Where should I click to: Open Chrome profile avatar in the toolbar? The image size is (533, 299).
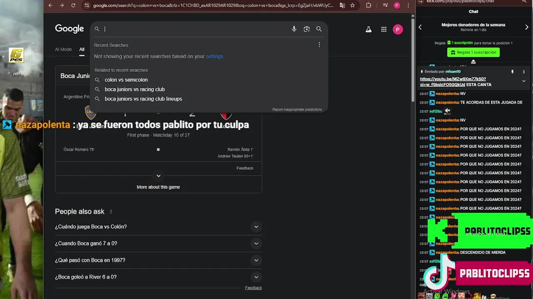coord(397,5)
